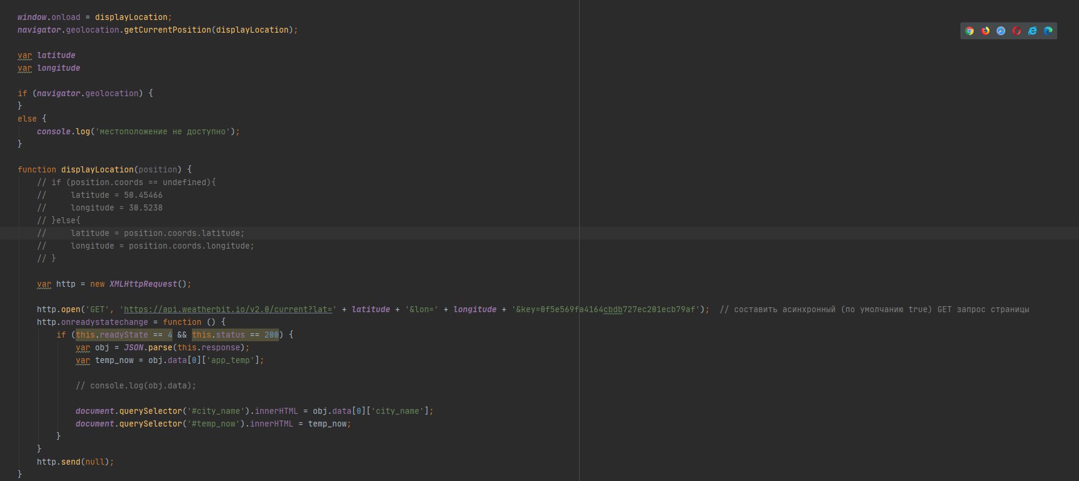The image size is (1079, 481).
Task: Click the 'send' method in http.send
Action: pos(71,462)
